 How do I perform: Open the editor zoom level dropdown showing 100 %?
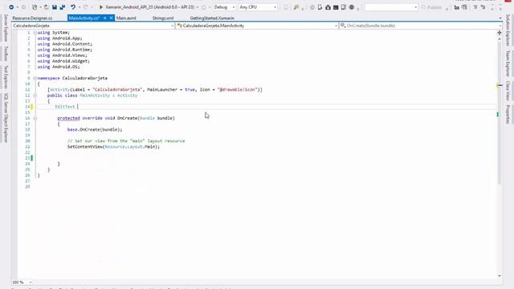[x=22, y=282]
